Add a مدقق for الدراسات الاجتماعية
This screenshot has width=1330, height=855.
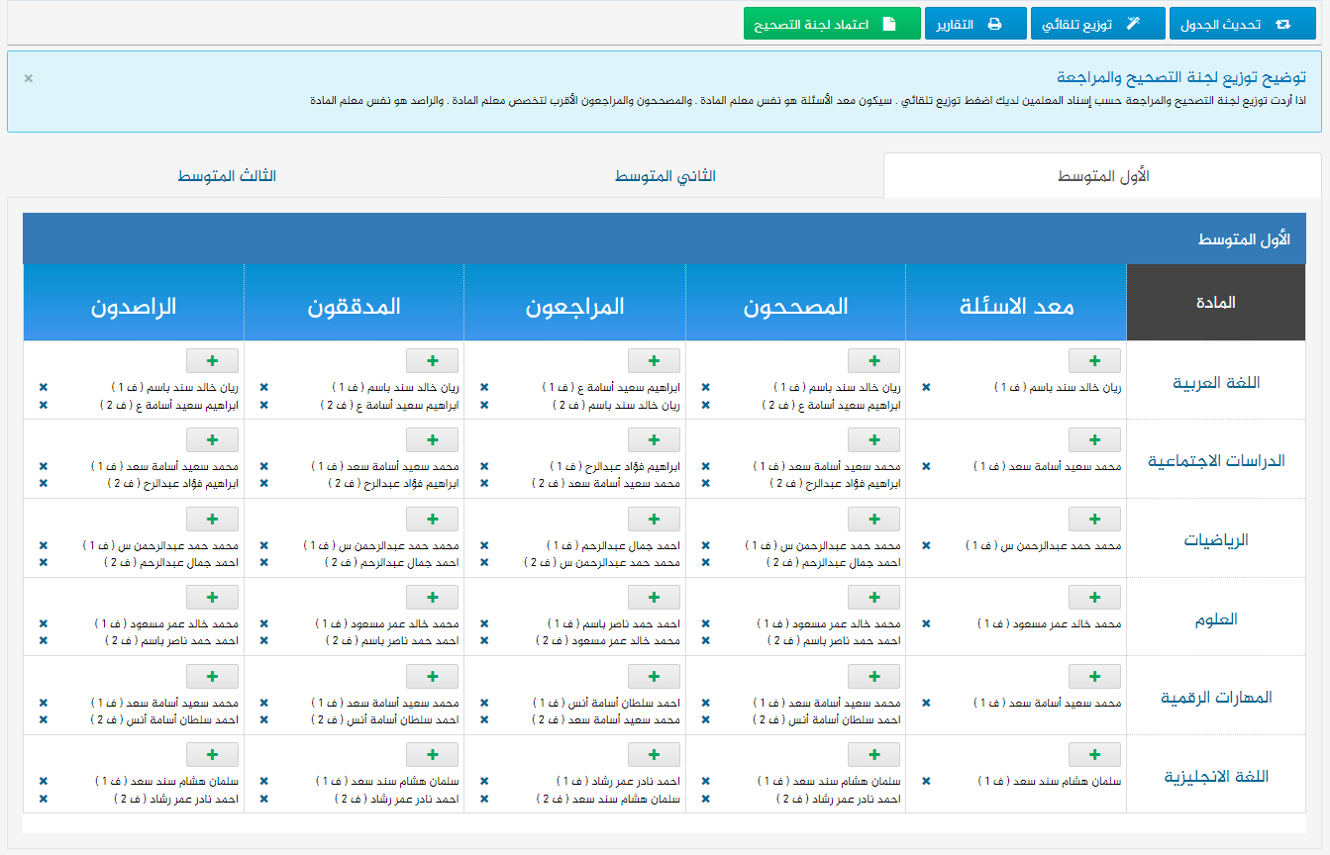pos(433,439)
